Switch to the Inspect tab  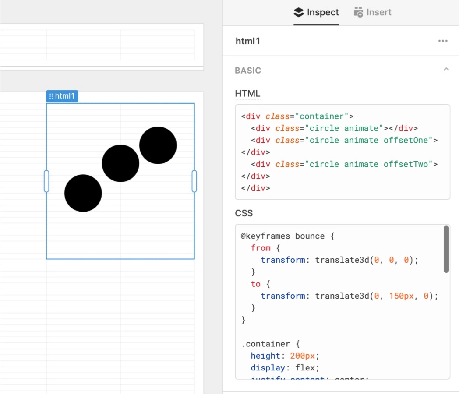click(316, 12)
